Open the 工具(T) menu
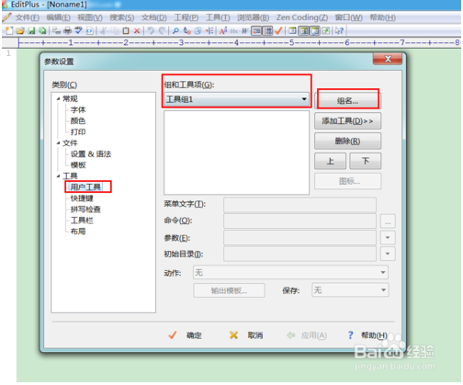Screen dimensions: 463x385 (x=218, y=17)
